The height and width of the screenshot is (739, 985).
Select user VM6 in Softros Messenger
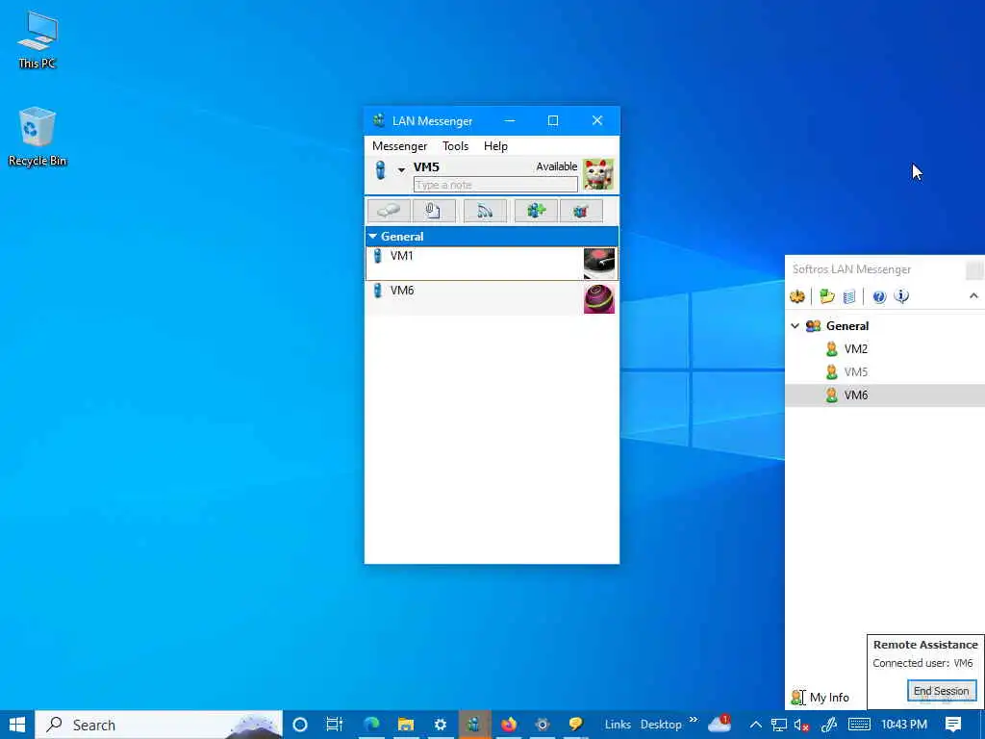885,395
